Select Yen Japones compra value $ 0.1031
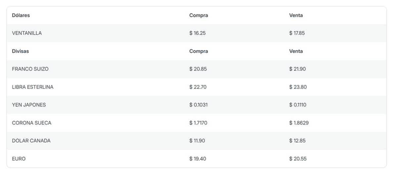 click(x=198, y=105)
